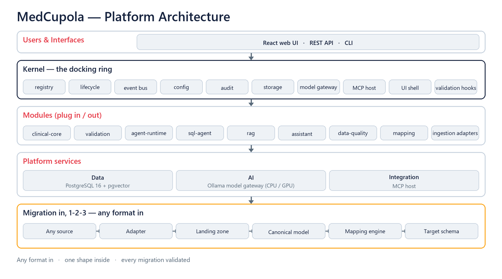The width and height of the screenshot is (502, 279).
Task: Select the 'rag' module box
Action: 251,133
